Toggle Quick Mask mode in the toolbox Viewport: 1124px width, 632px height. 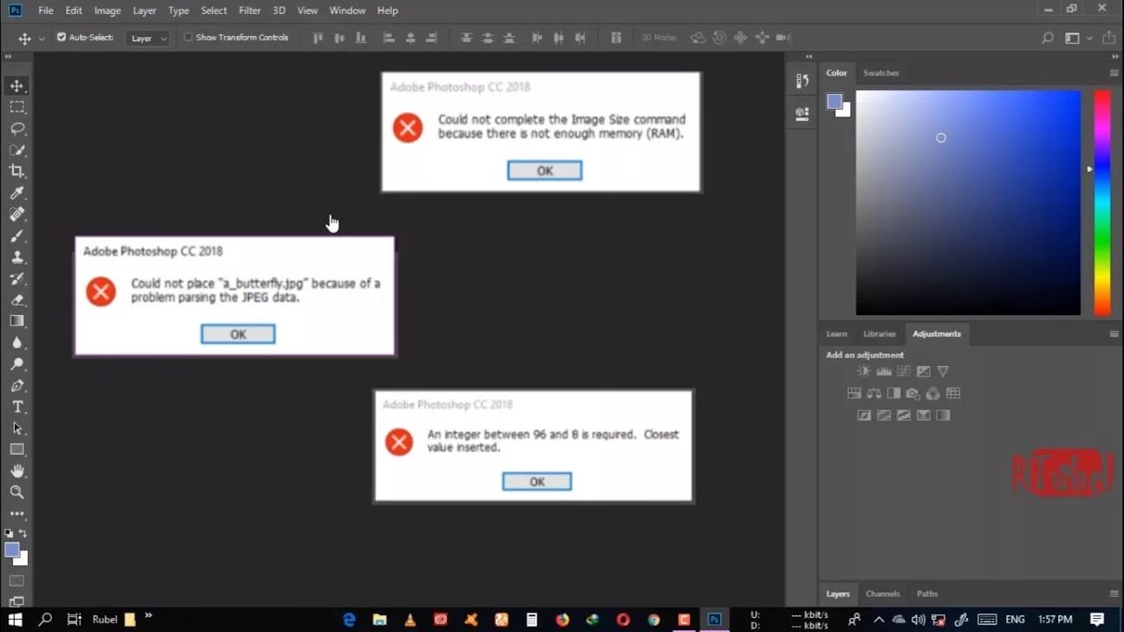17,581
